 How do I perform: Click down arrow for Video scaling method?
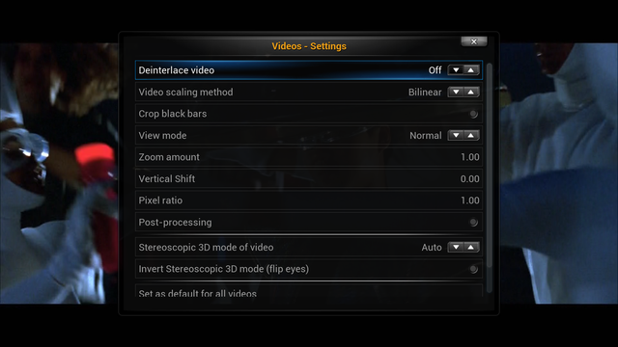pos(456,93)
